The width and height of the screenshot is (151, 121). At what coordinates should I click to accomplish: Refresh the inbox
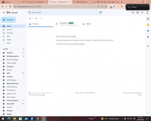click(x=36, y=18)
